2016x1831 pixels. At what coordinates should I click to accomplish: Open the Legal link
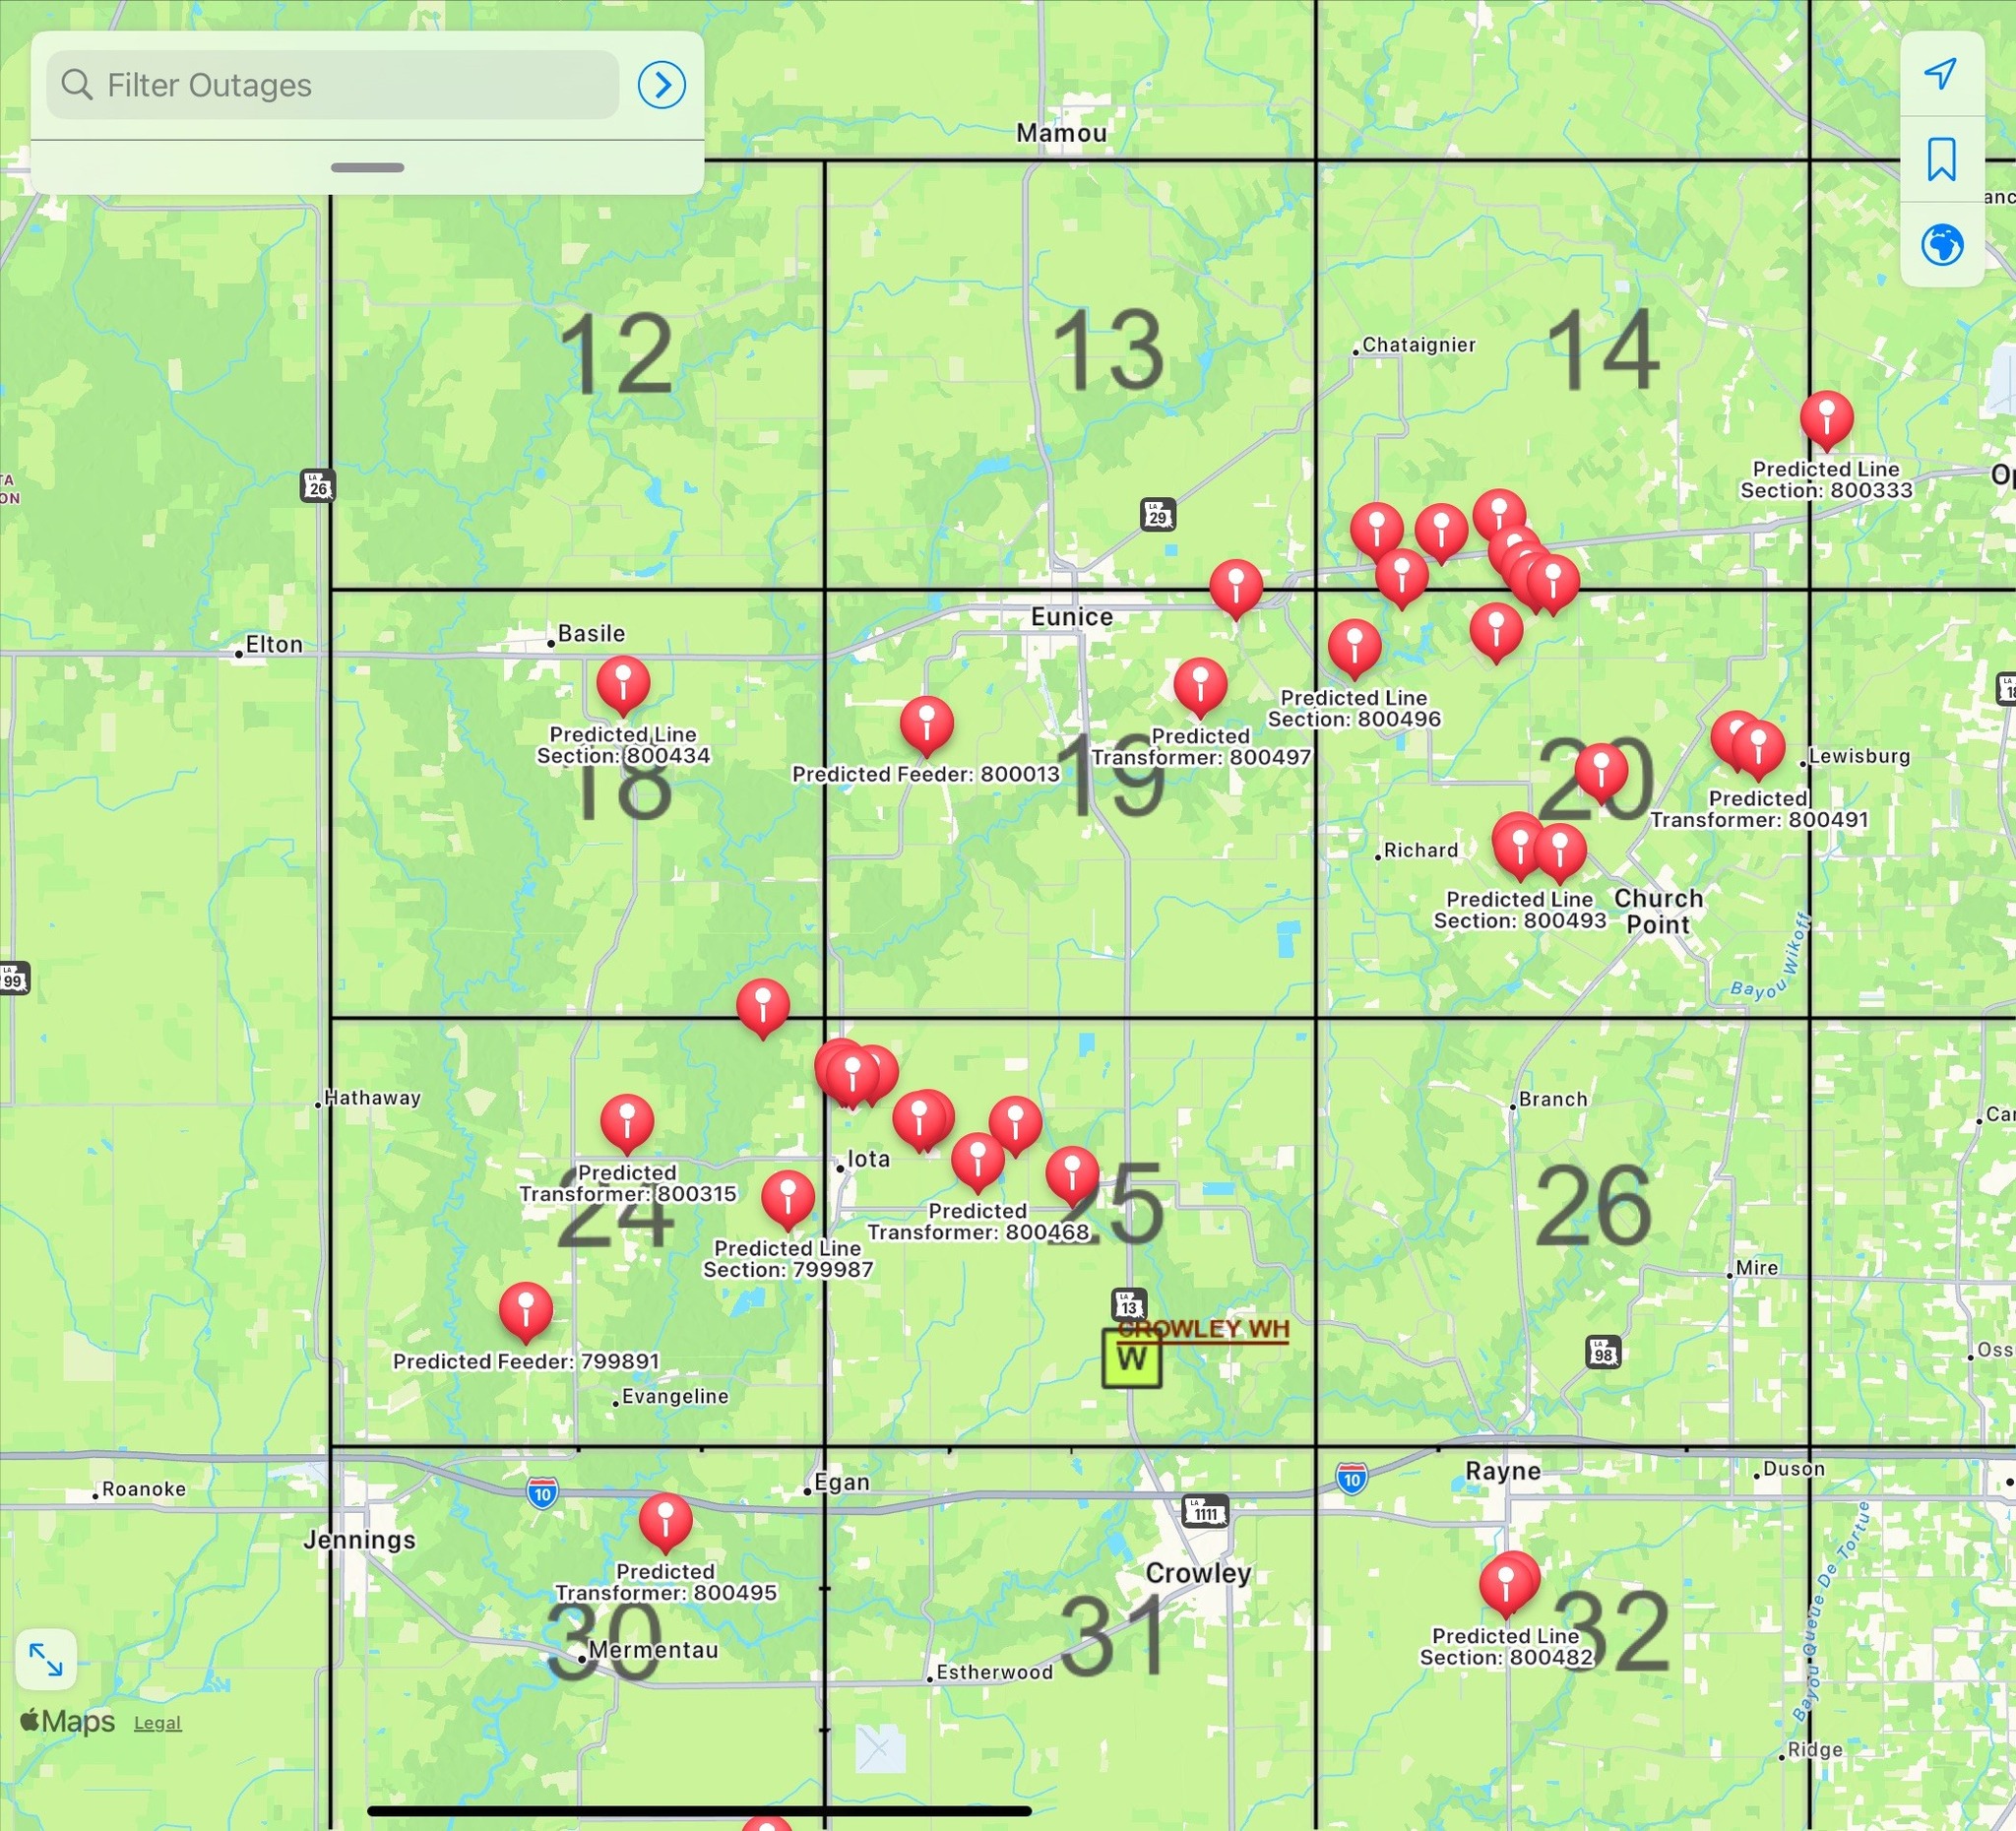158,1723
